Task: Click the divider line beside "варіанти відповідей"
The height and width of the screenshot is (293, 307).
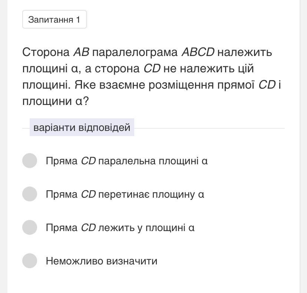Action: point(209,128)
